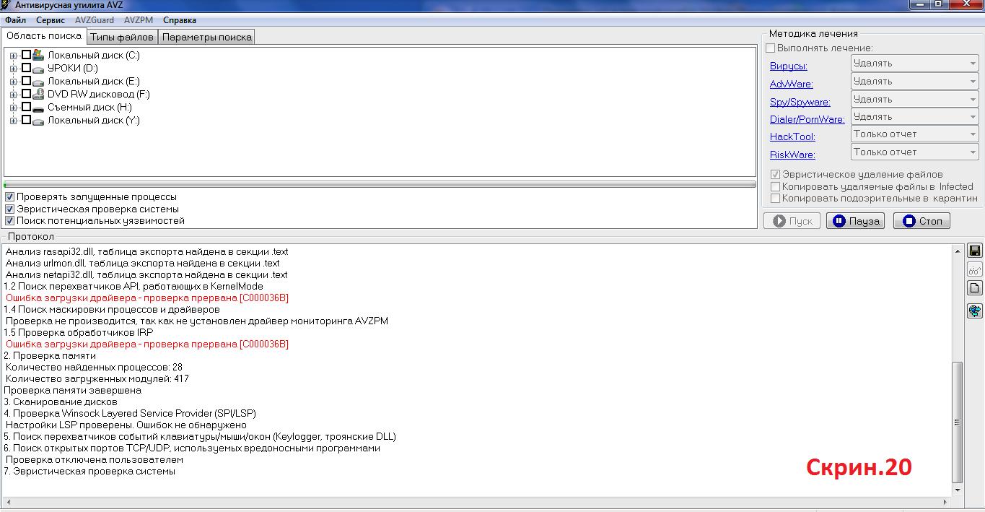Expand the УРОКИ (D:) tree node

coord(13,69)
